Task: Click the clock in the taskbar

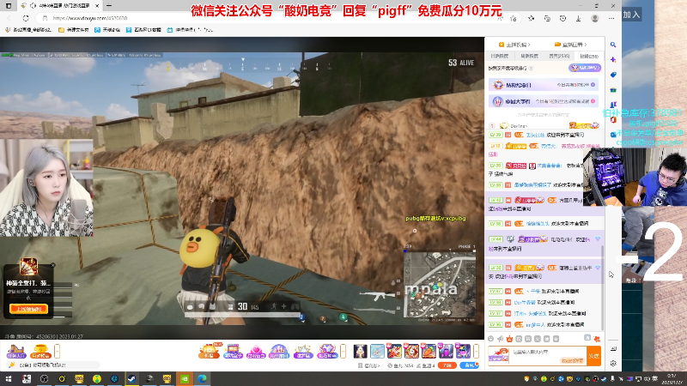Action: (x=672, y=378)
